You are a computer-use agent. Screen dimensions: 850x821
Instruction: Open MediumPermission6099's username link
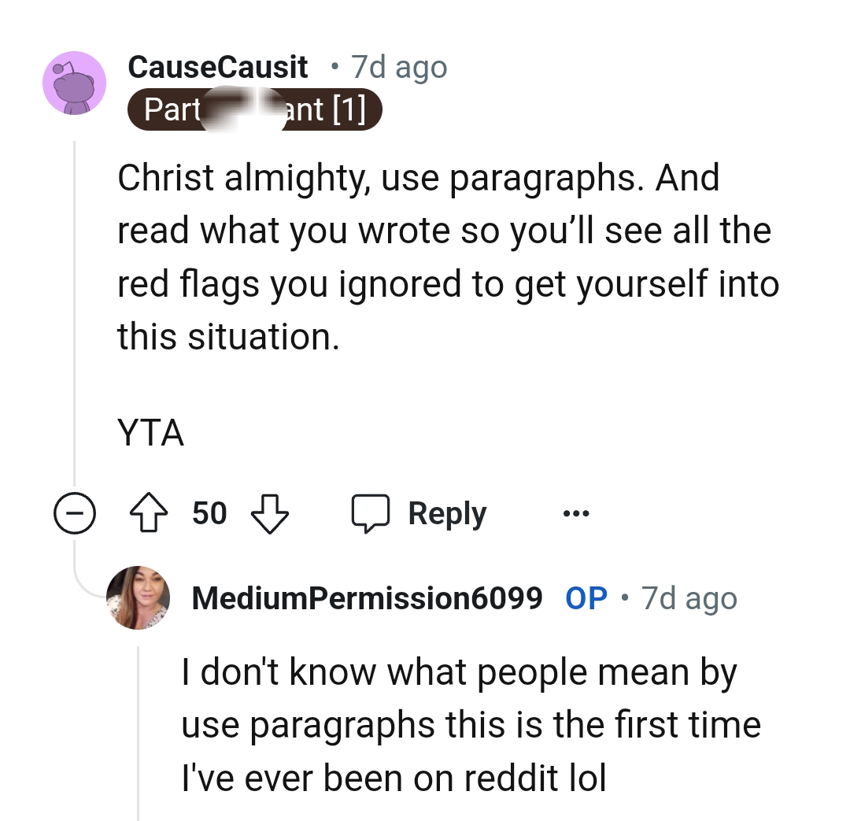click(368, 598)
